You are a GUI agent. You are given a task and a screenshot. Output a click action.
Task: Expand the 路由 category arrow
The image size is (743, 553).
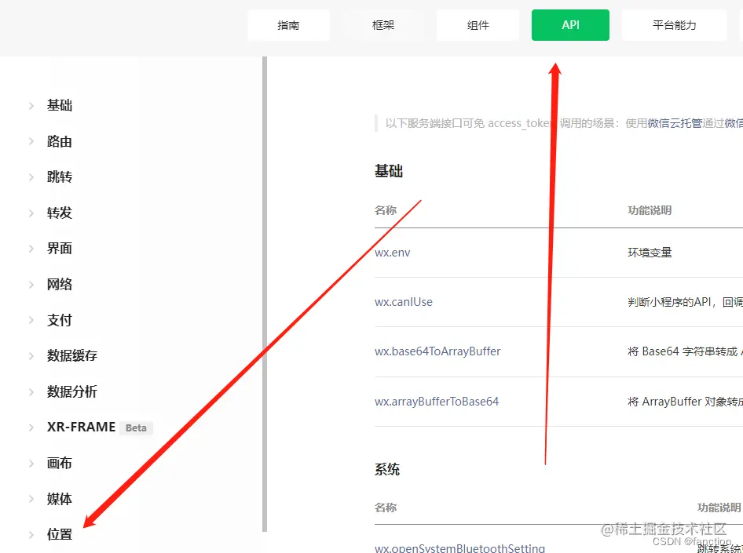30,141
